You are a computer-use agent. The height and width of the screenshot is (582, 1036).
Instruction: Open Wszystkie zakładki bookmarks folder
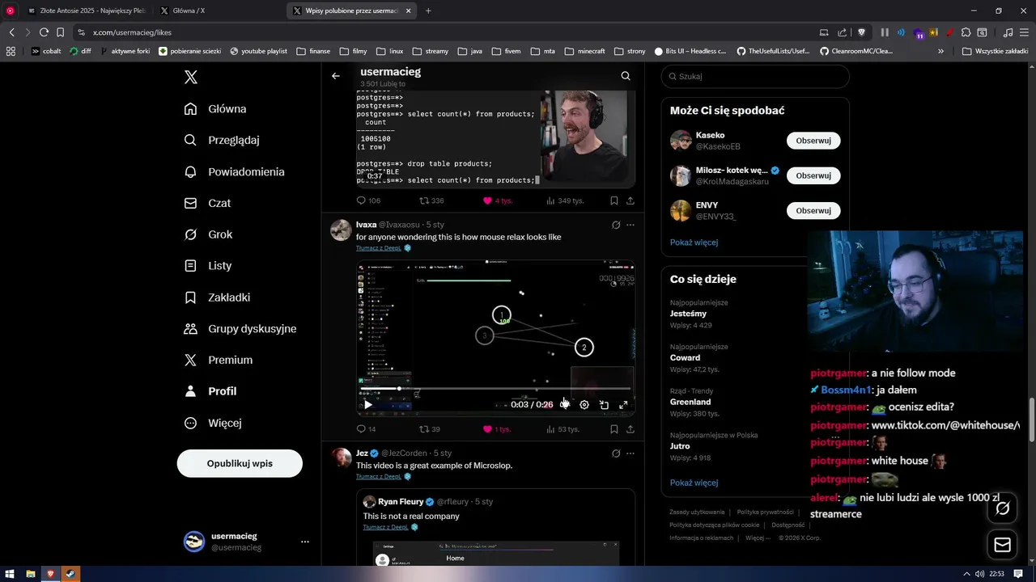995,51
